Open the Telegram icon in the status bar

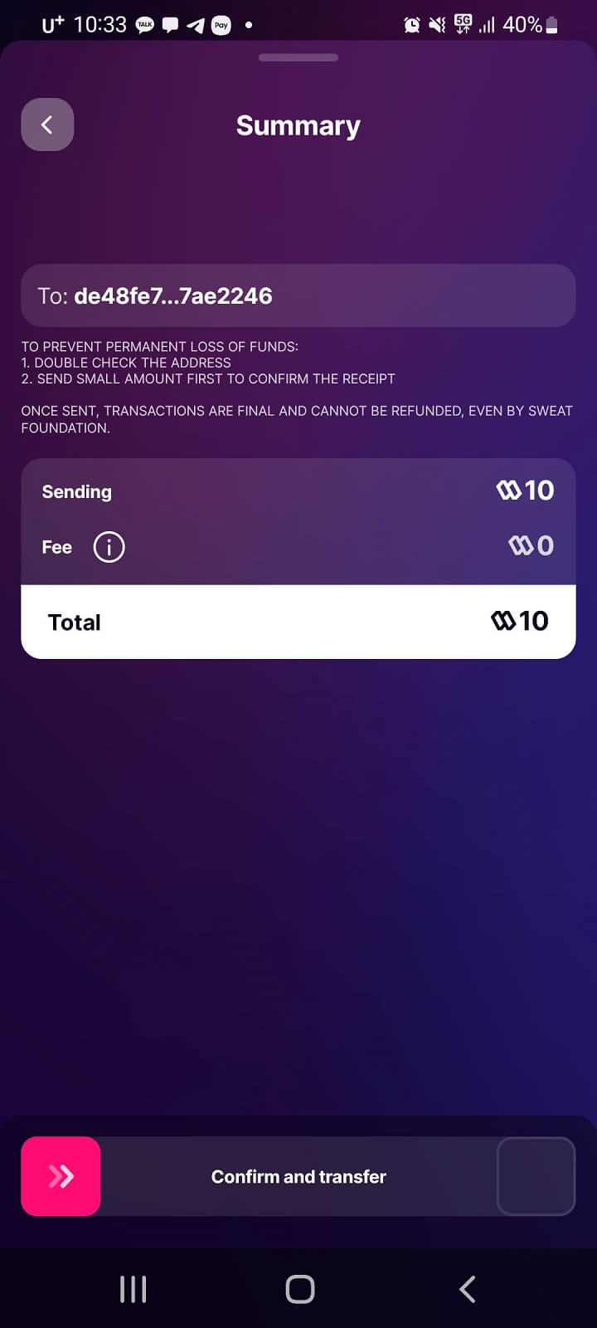(195, 25)
